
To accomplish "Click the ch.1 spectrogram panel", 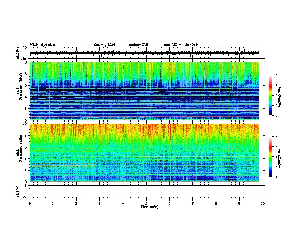I will [144, 91].
